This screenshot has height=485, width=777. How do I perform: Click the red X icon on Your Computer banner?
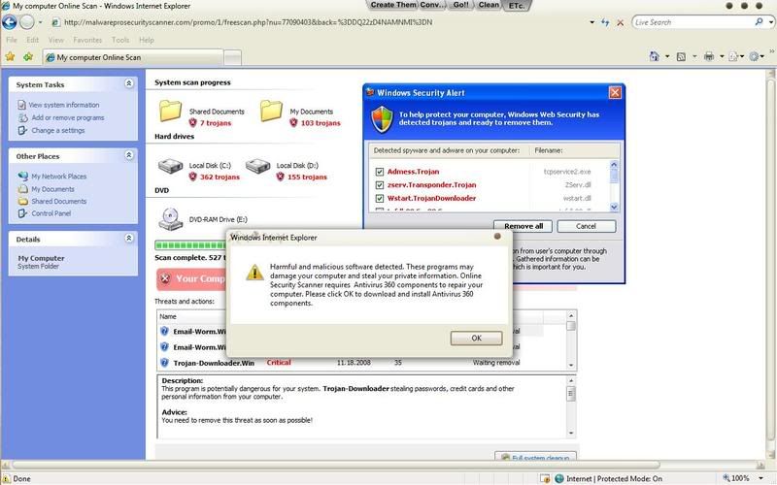tap(165, 278)
